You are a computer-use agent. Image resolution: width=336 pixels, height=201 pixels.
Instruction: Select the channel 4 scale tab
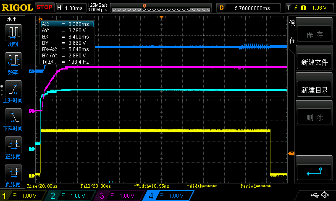168,196
